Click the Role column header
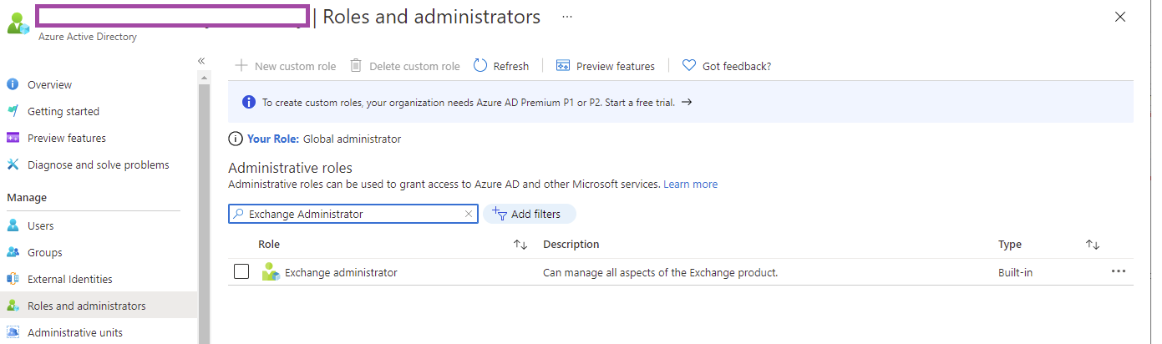The width and height of the screenshot is (1162, 344). click(x=269, y=245)
